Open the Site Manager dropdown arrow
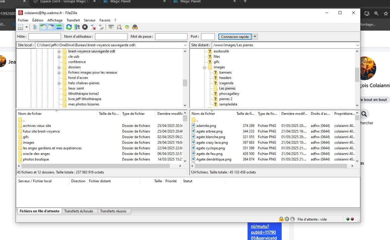This screenshot has width=390, height=240. (27, 27)
